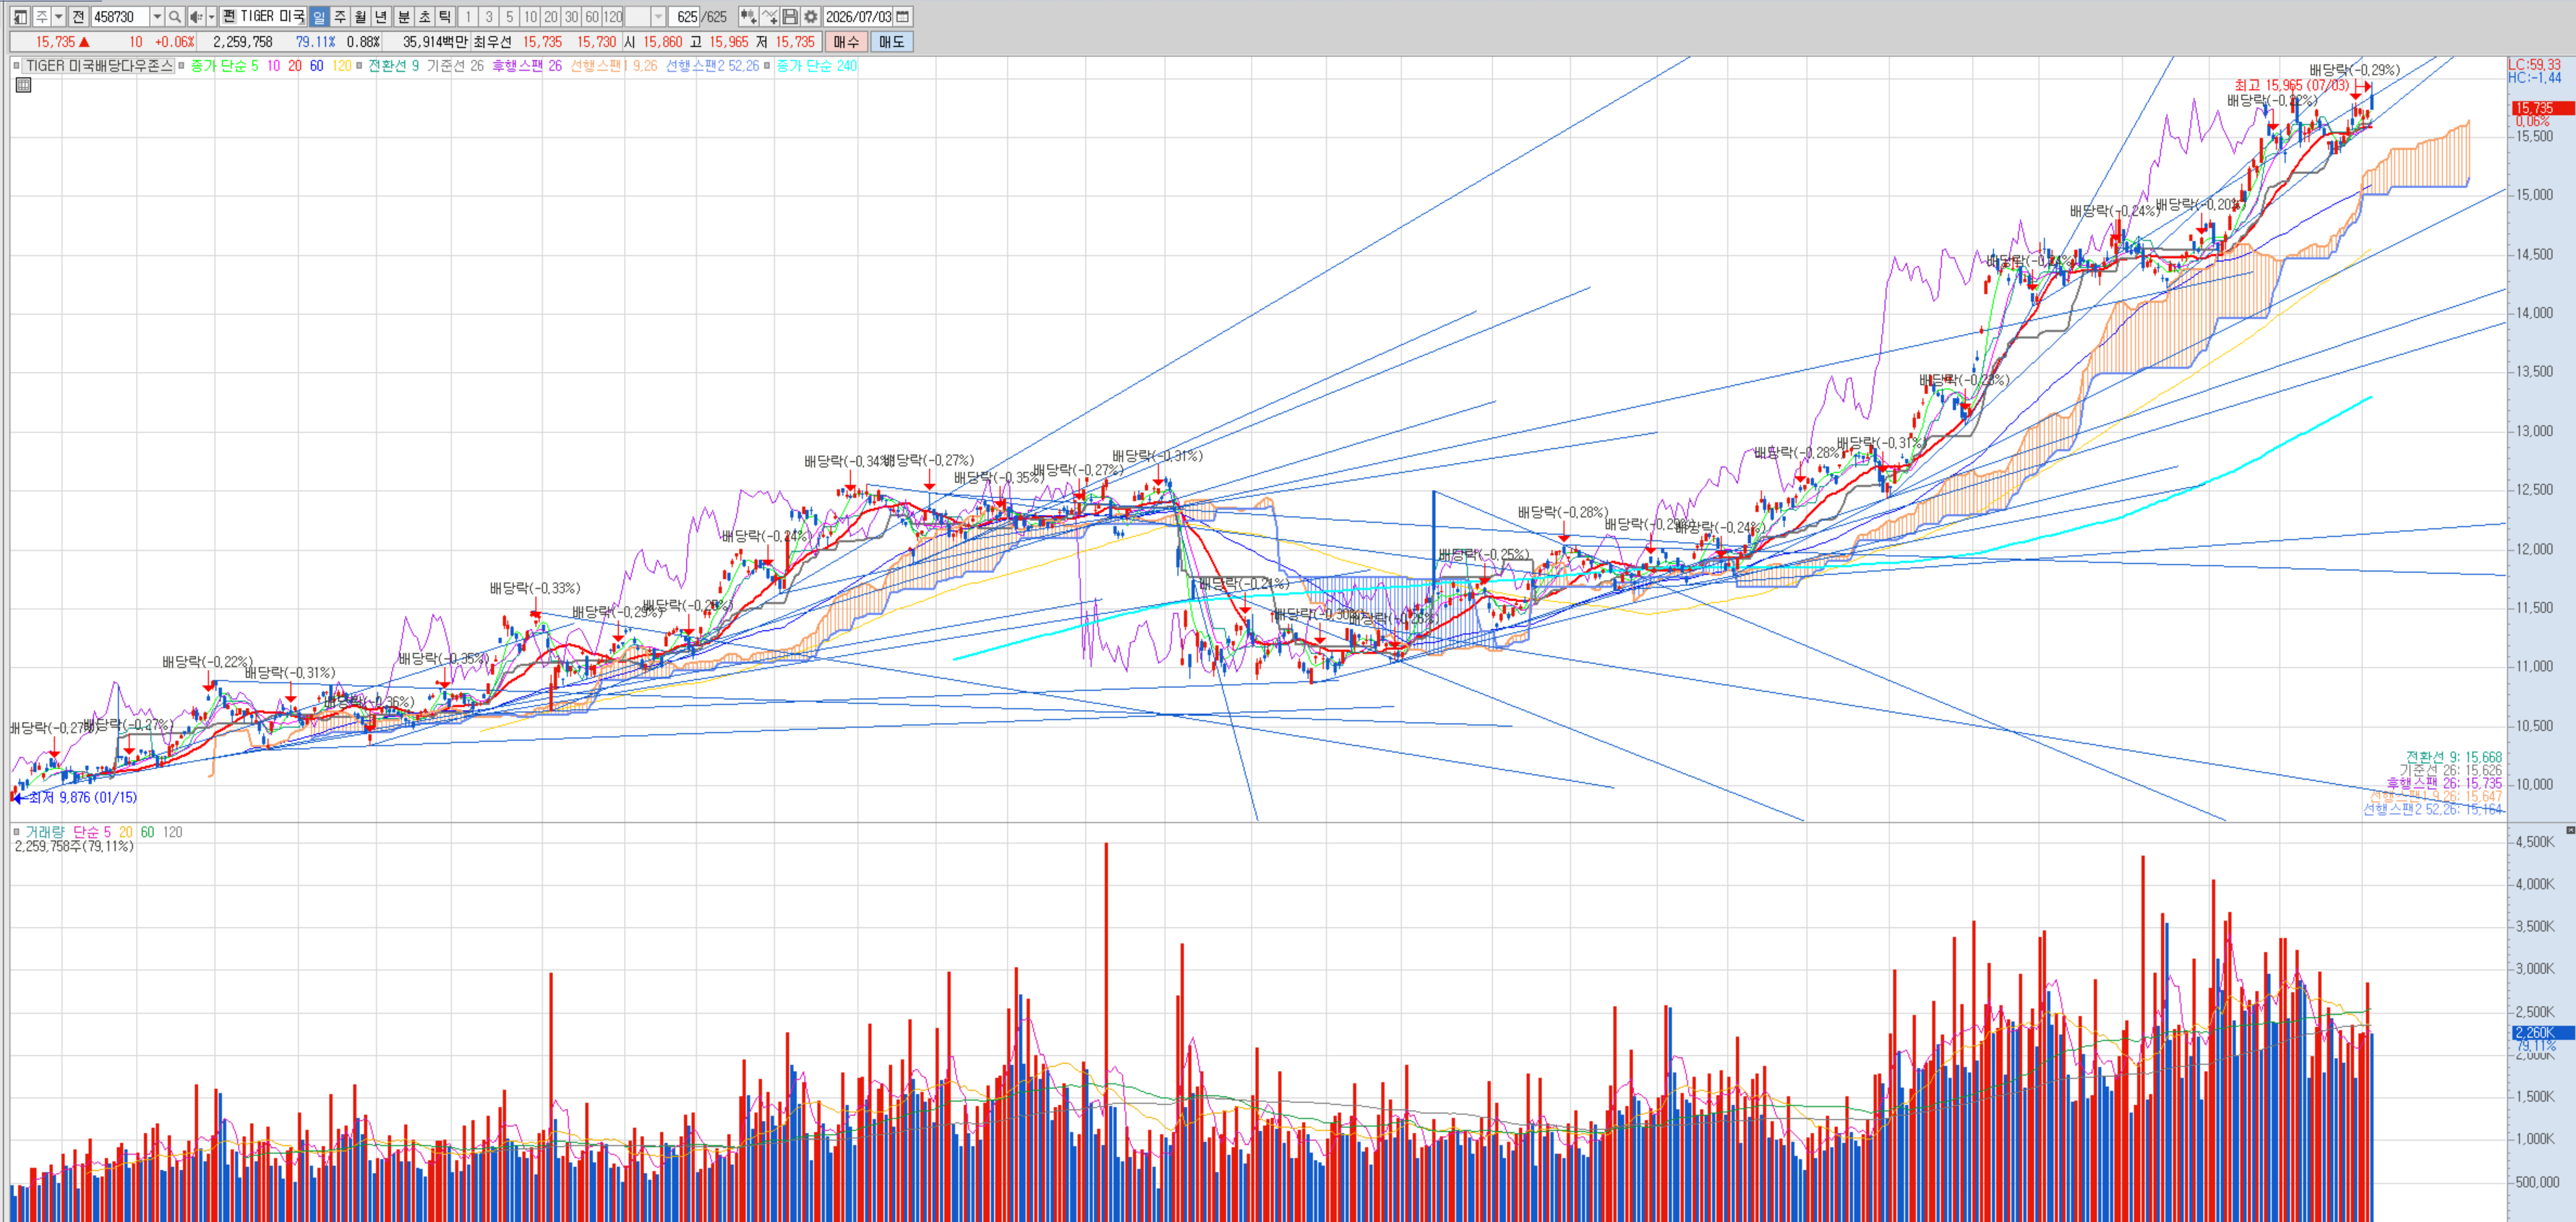The image size is (2576, 1222).
Task: Click the 배당락(-0.33%) dividend marker label
Action: (535, 588)
